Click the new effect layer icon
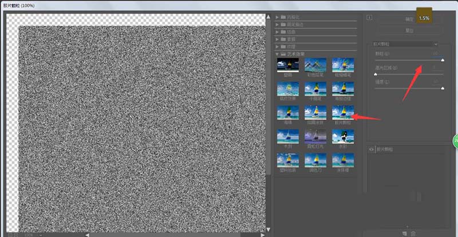458x237 pixels. click(x=405, y=234)
